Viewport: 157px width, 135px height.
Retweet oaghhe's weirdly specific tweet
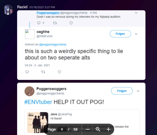[x=43, y=72]
